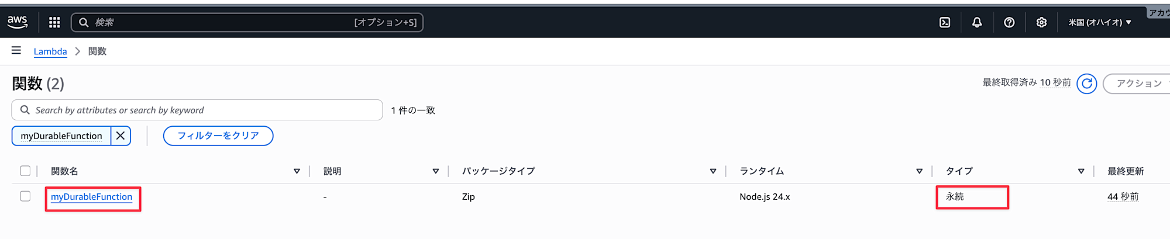Select all functions checkbox in header

tap(25, 171)
